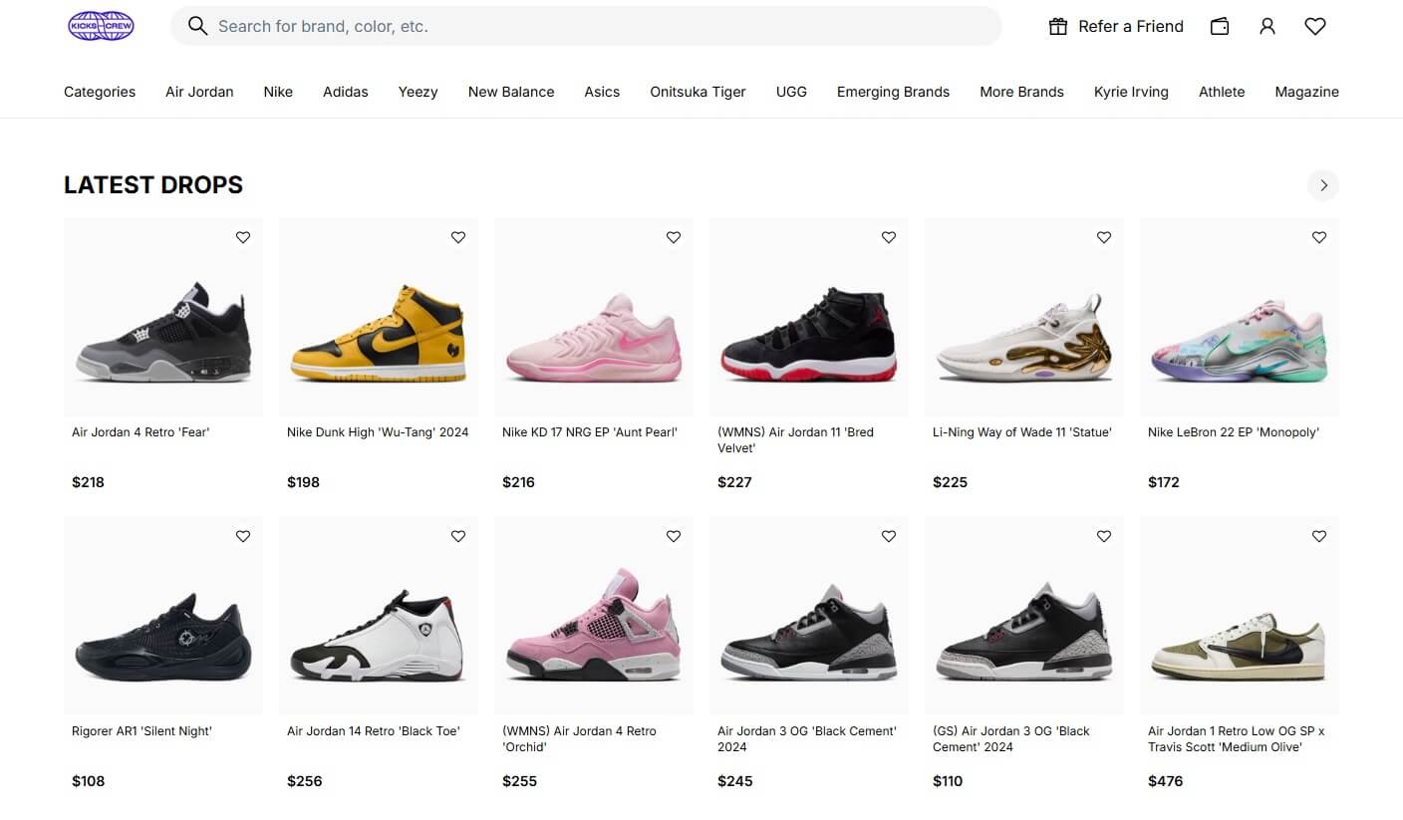The image size is (1403, 820).
Task: Click the KICKS CREW logo
Action: coord(101,26)
